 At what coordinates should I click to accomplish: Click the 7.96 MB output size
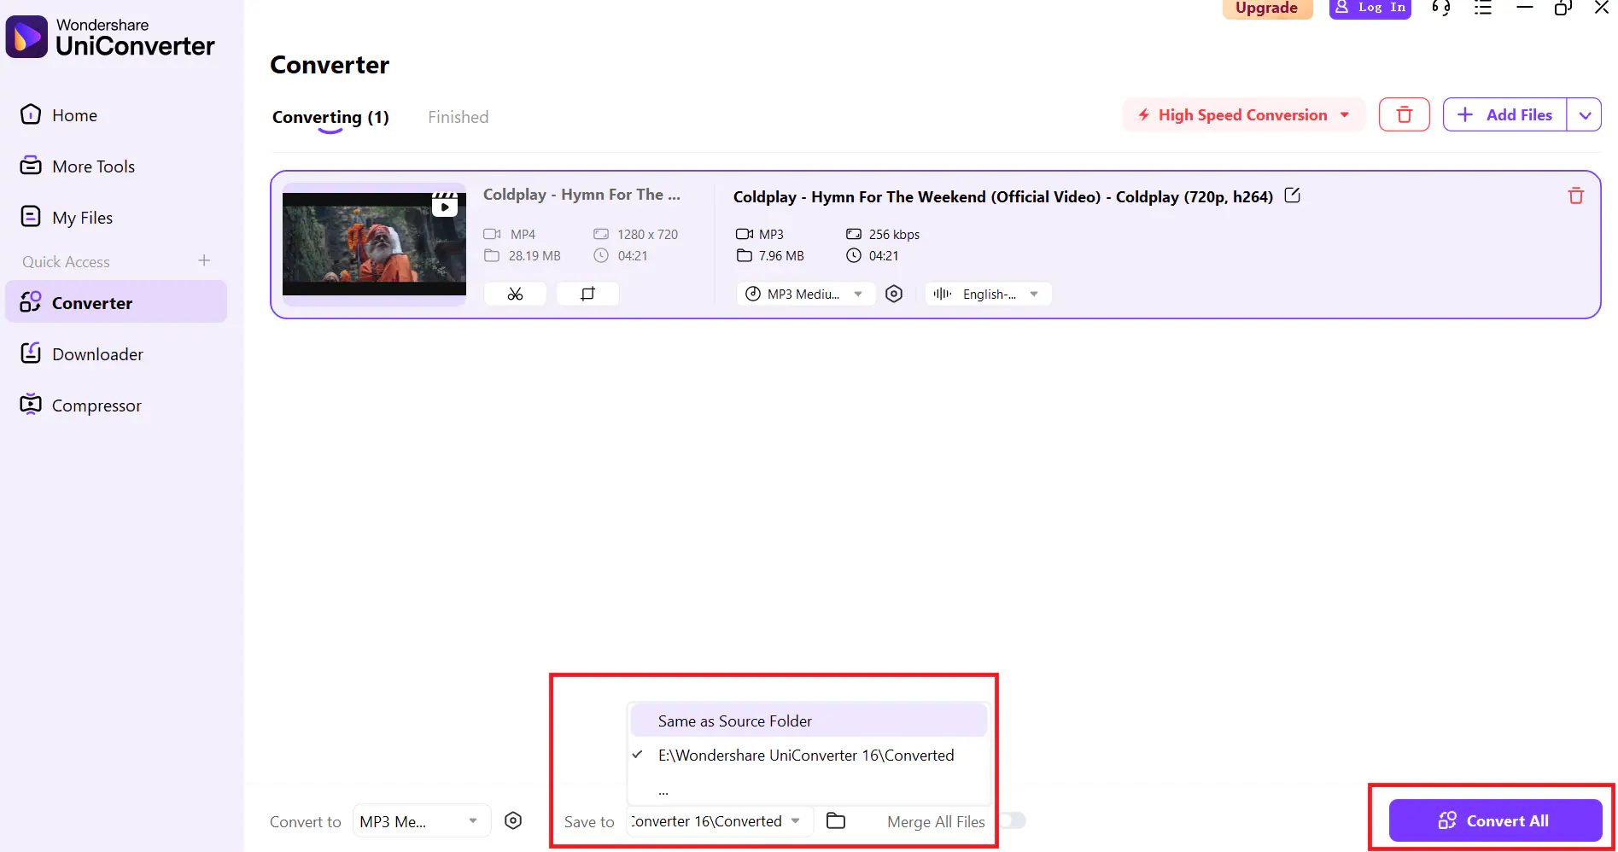click(x=781, y=255)
